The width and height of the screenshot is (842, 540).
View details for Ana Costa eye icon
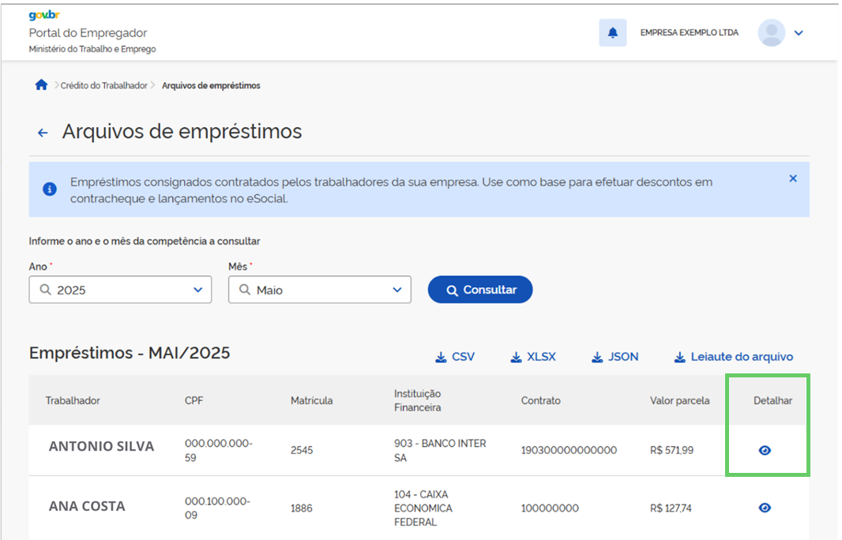click(765, 508)
